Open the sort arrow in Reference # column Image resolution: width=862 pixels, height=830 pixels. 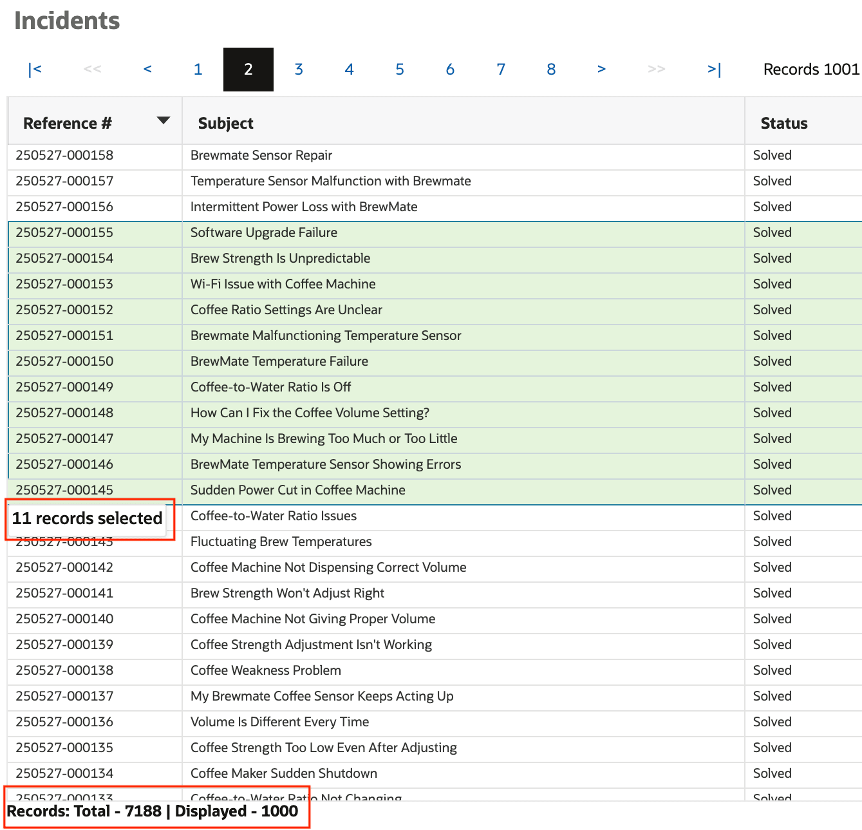(164, 120)
